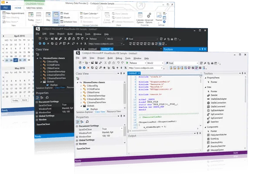Toggle Categorized sort in light Properties pane

coord(78,122)
